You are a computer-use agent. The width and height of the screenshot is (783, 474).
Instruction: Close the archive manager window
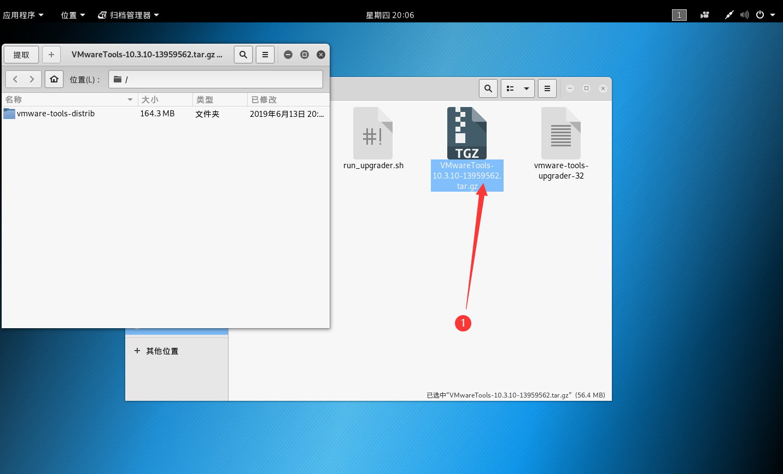[321, 55]
